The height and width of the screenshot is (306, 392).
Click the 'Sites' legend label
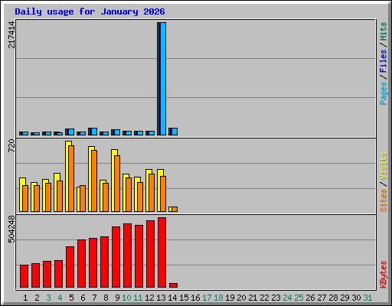click(x=383, y=200)
